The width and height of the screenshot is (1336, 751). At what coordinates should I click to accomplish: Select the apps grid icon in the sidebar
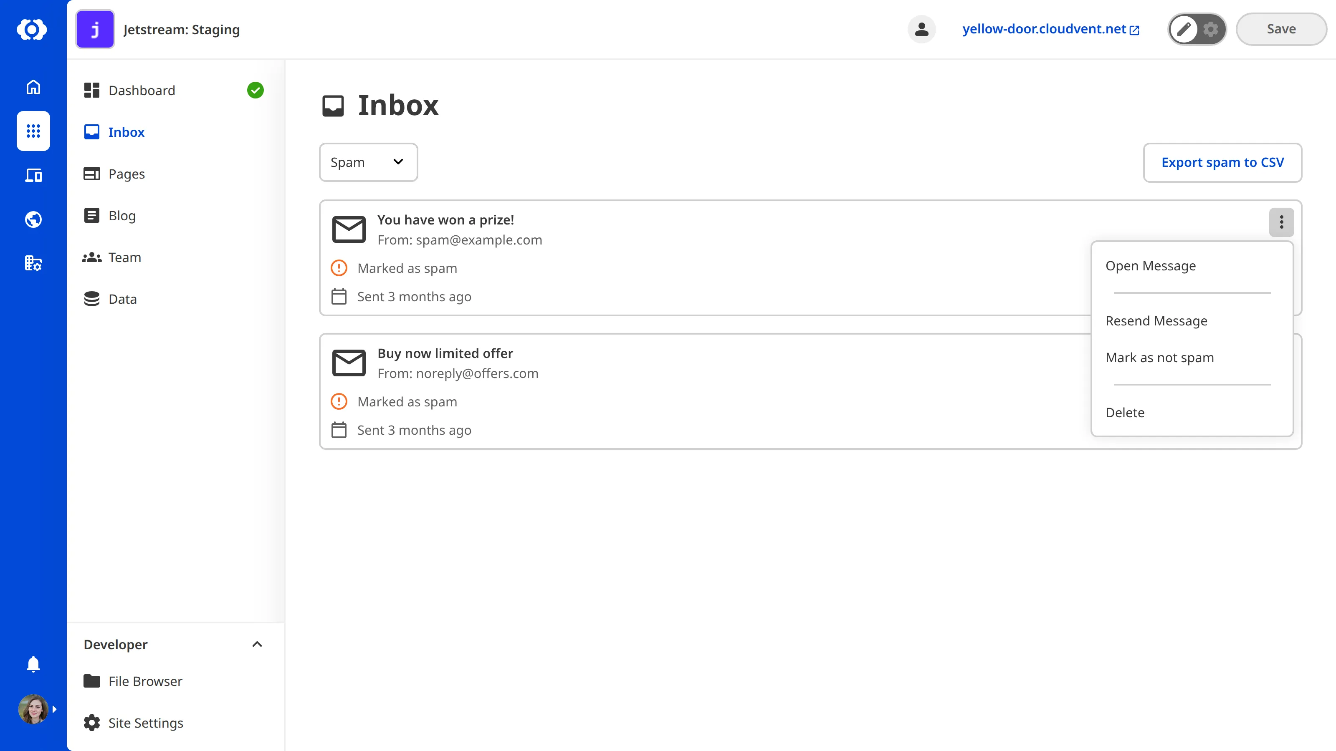coord(33,131)
